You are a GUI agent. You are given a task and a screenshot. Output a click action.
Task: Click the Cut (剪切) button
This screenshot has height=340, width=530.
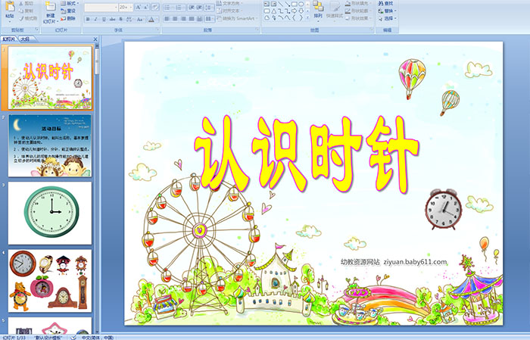[26, 3]
